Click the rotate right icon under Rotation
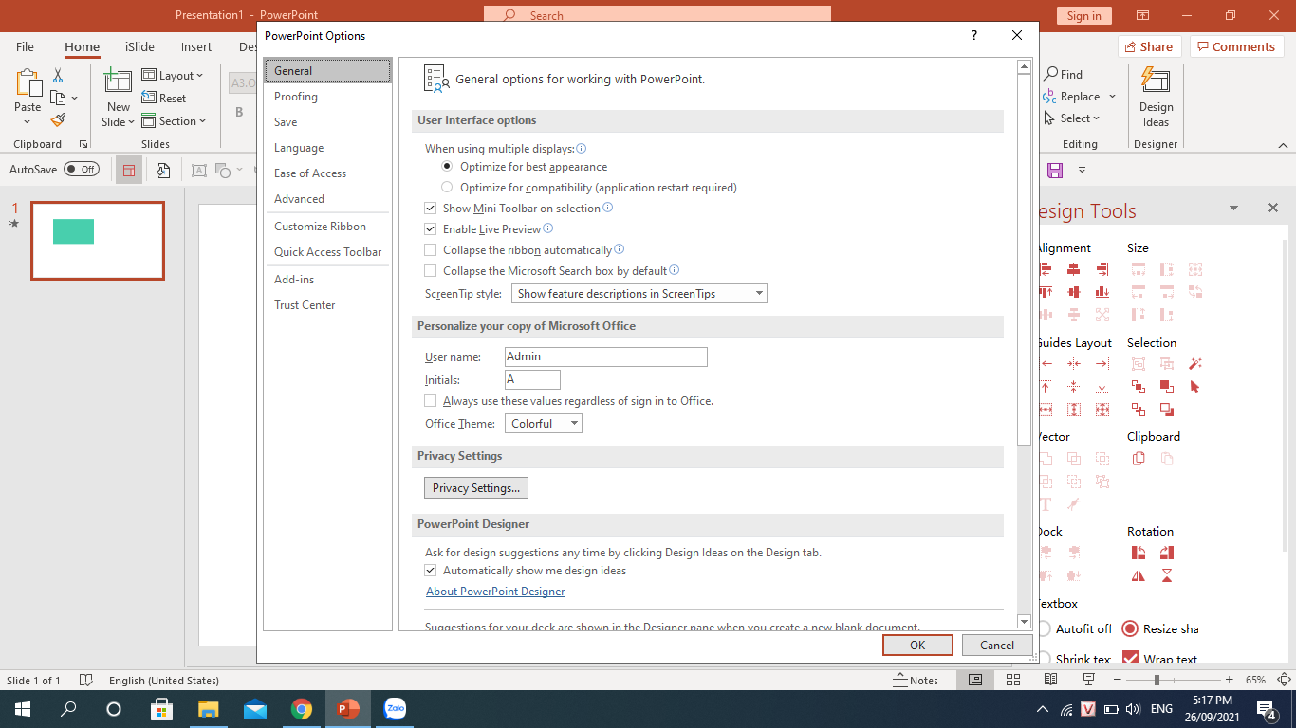 click(1166, 553)
